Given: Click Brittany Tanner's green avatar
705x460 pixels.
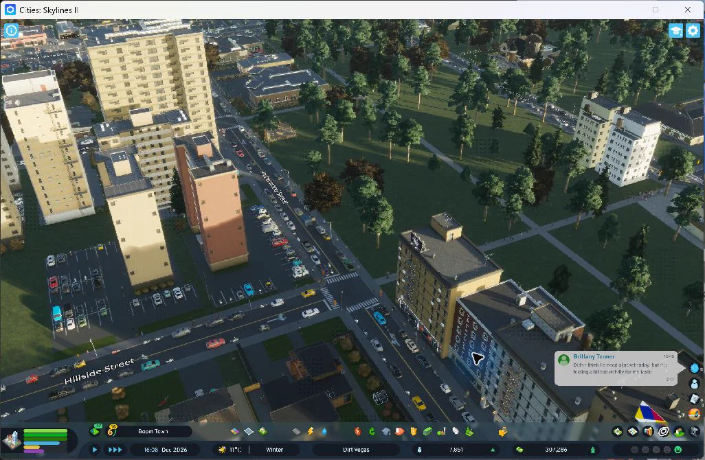Looking at the screenshot, I should pyautogui.click(x=564, y=359).
